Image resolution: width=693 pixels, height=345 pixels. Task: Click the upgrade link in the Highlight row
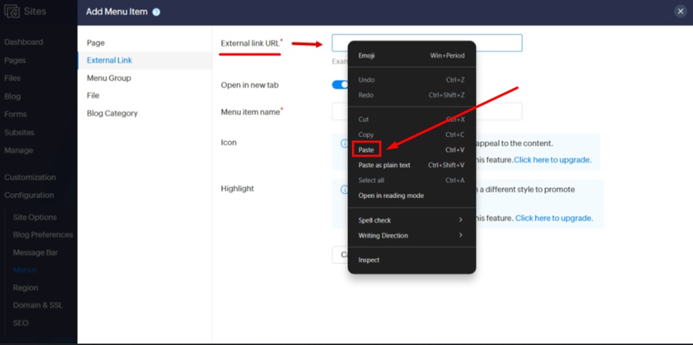[554, 218]
